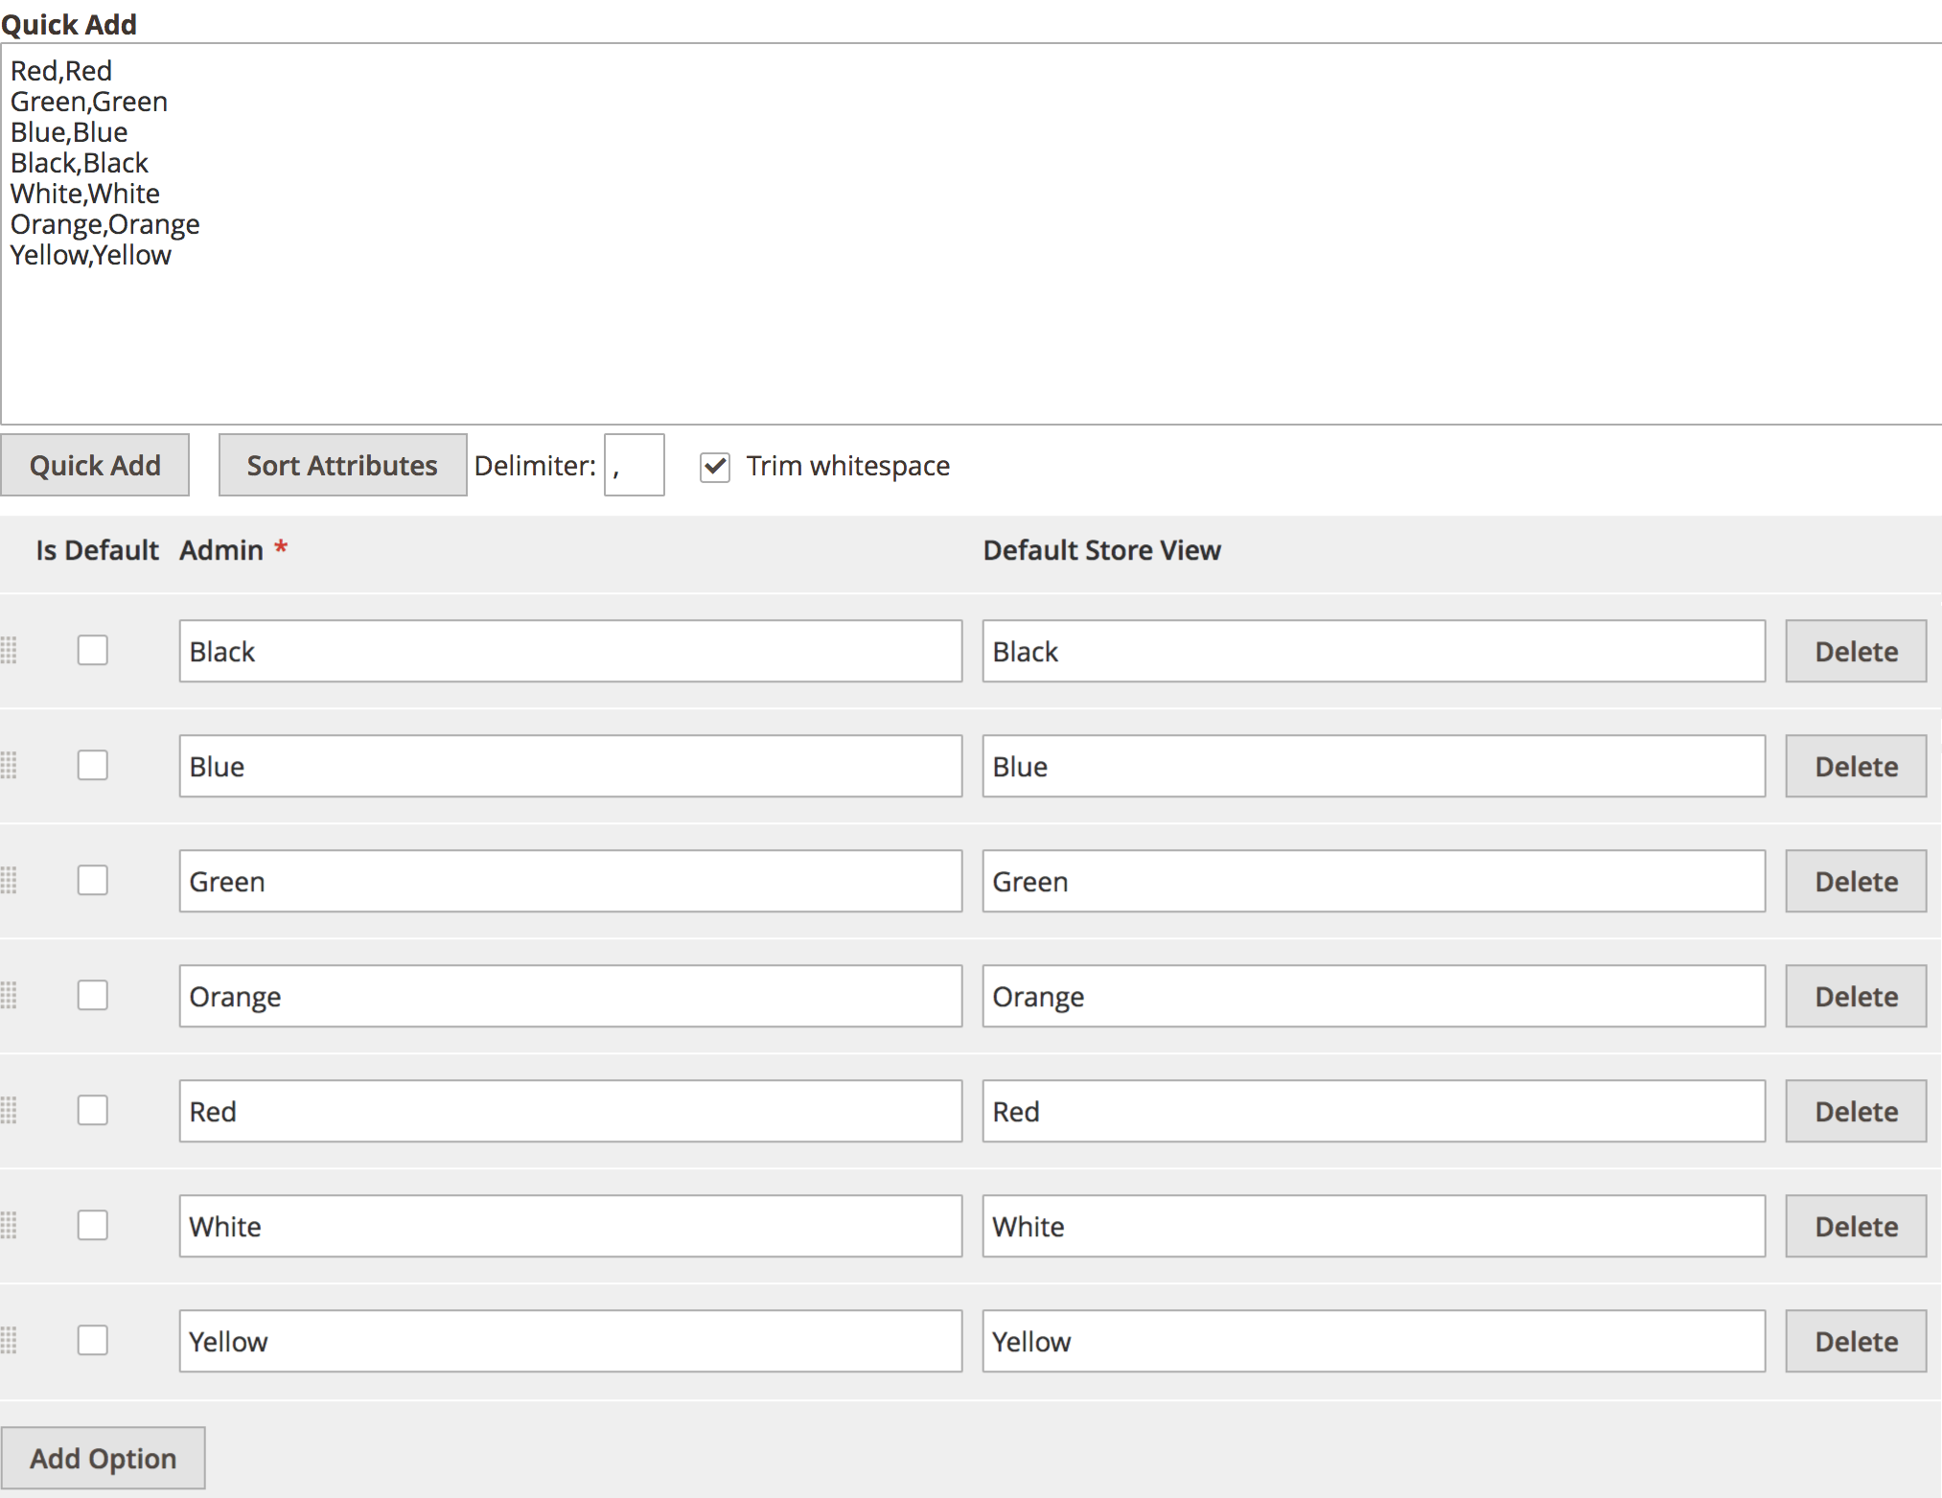Edit Admin field containing Green

(570, 881)
